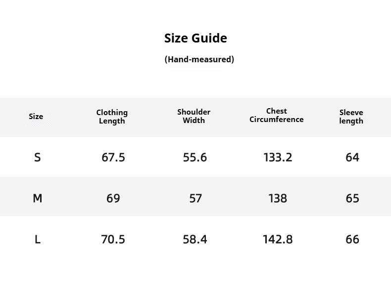Screen dimensions: 391x288
Task: Click the 138 chest circumference value
Action: (x=278, y=199)
